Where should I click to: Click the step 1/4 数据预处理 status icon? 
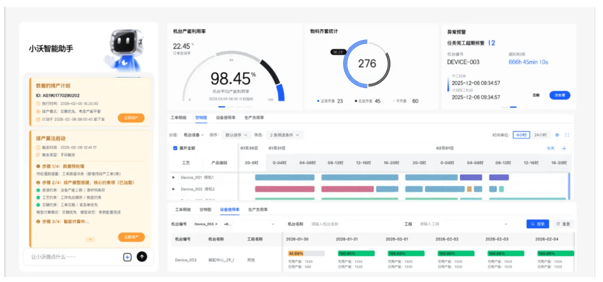point(38,166)
